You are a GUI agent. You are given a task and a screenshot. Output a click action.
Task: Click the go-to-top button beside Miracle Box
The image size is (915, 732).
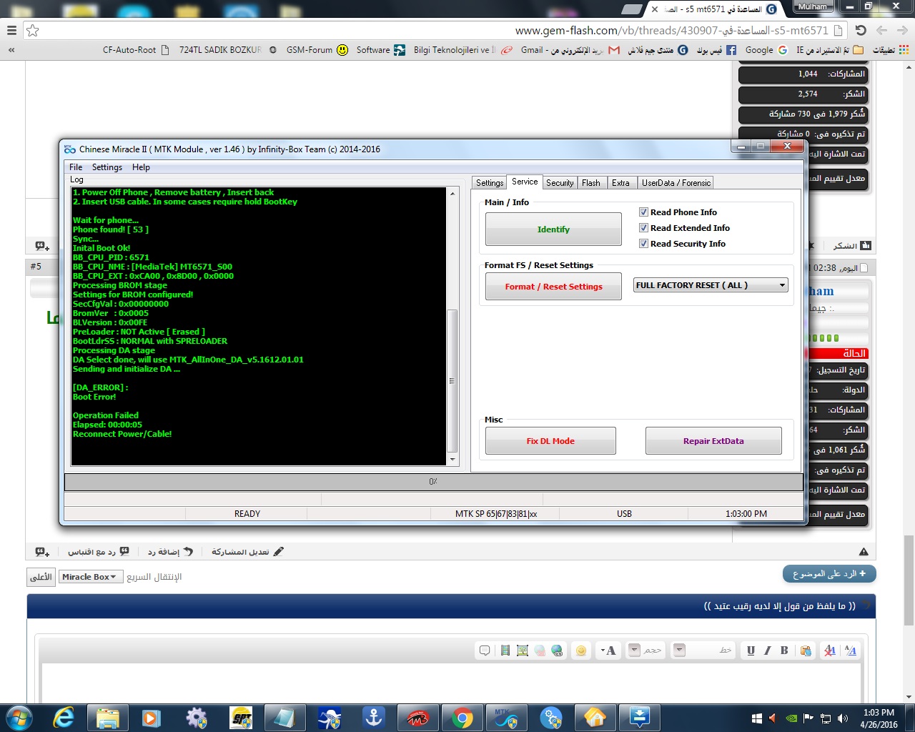[x=41, y=577]
